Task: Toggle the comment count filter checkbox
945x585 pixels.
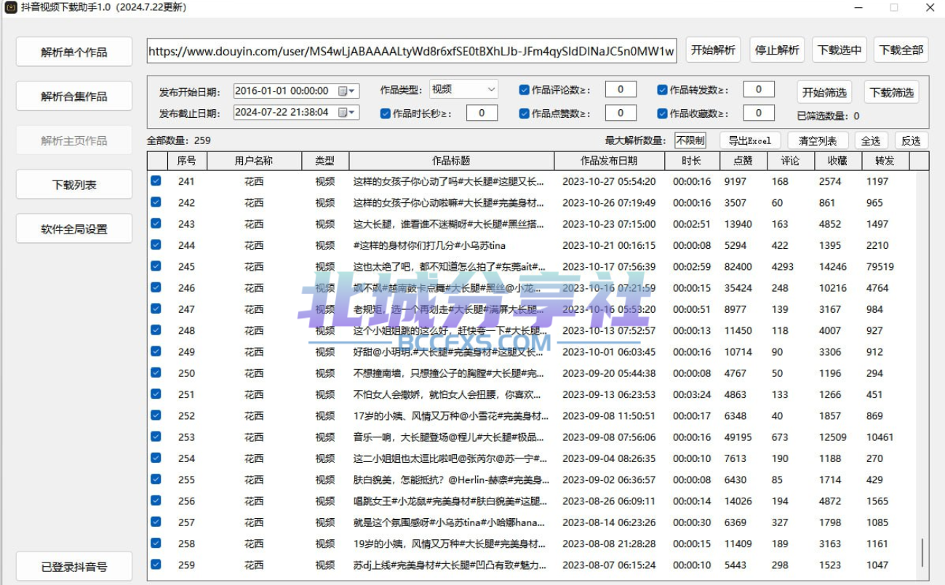Action: tap(524, 90)
